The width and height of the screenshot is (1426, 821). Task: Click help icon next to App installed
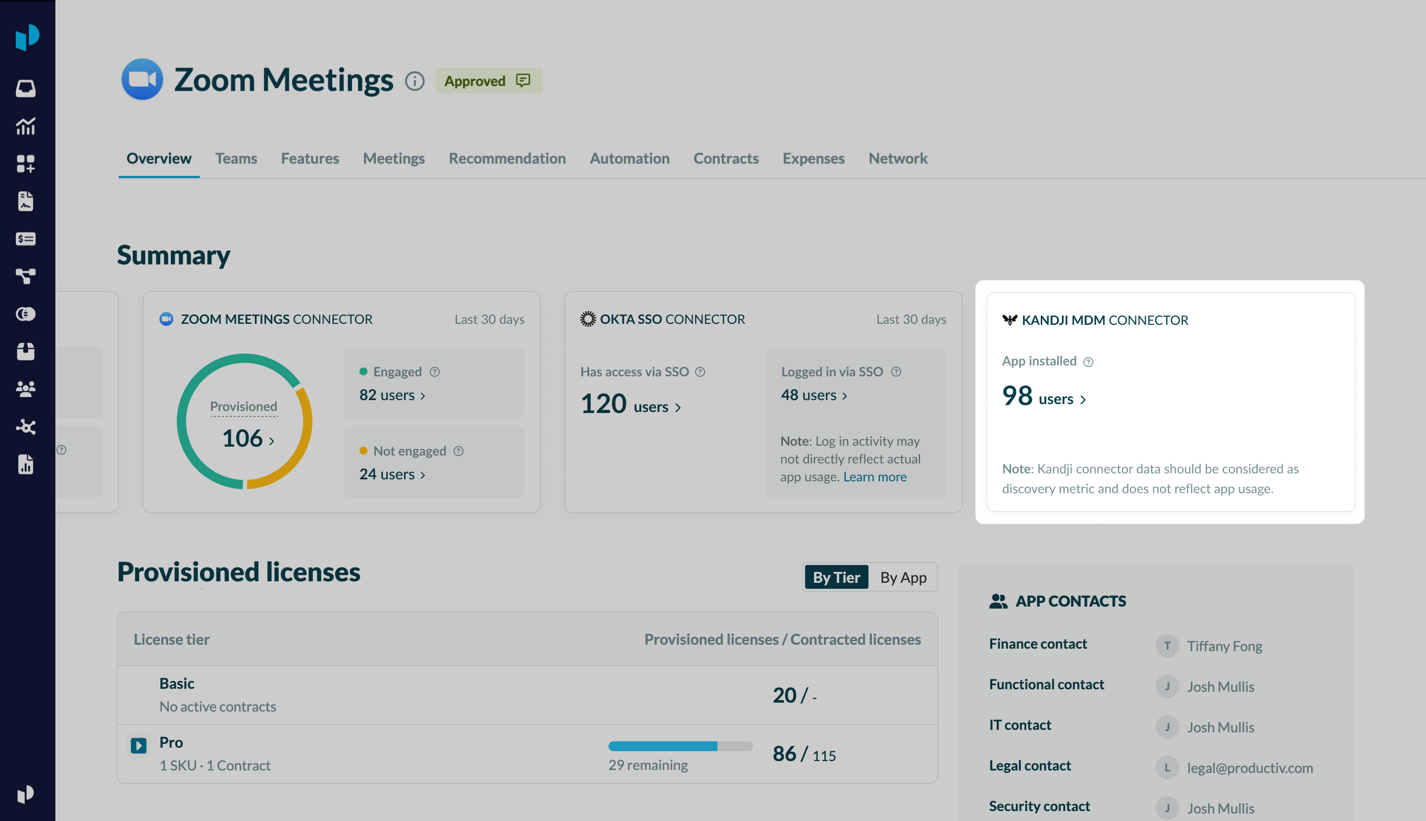(1088, 362)
